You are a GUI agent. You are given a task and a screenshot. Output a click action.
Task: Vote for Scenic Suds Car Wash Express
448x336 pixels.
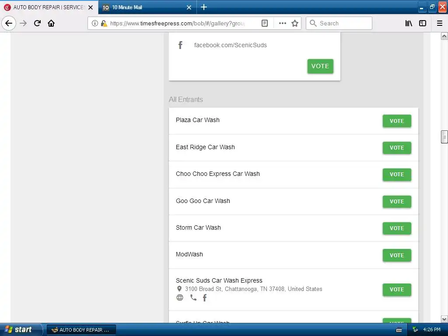coord(397,290)
